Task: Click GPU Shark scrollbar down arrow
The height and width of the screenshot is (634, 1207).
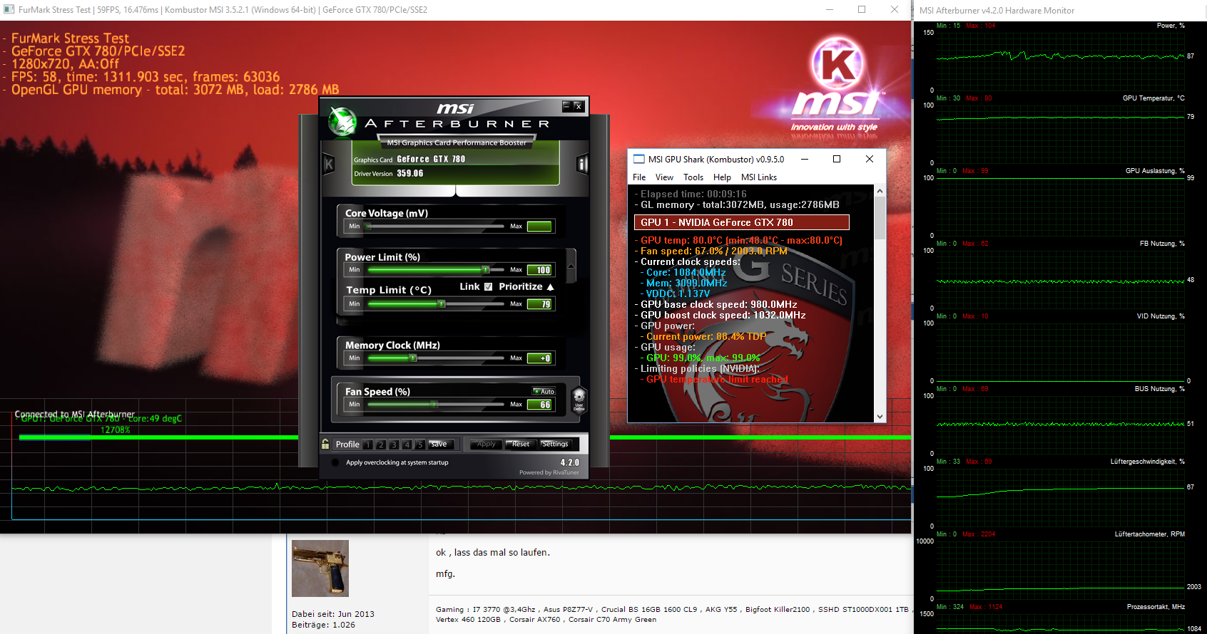Action: [880, 417]
